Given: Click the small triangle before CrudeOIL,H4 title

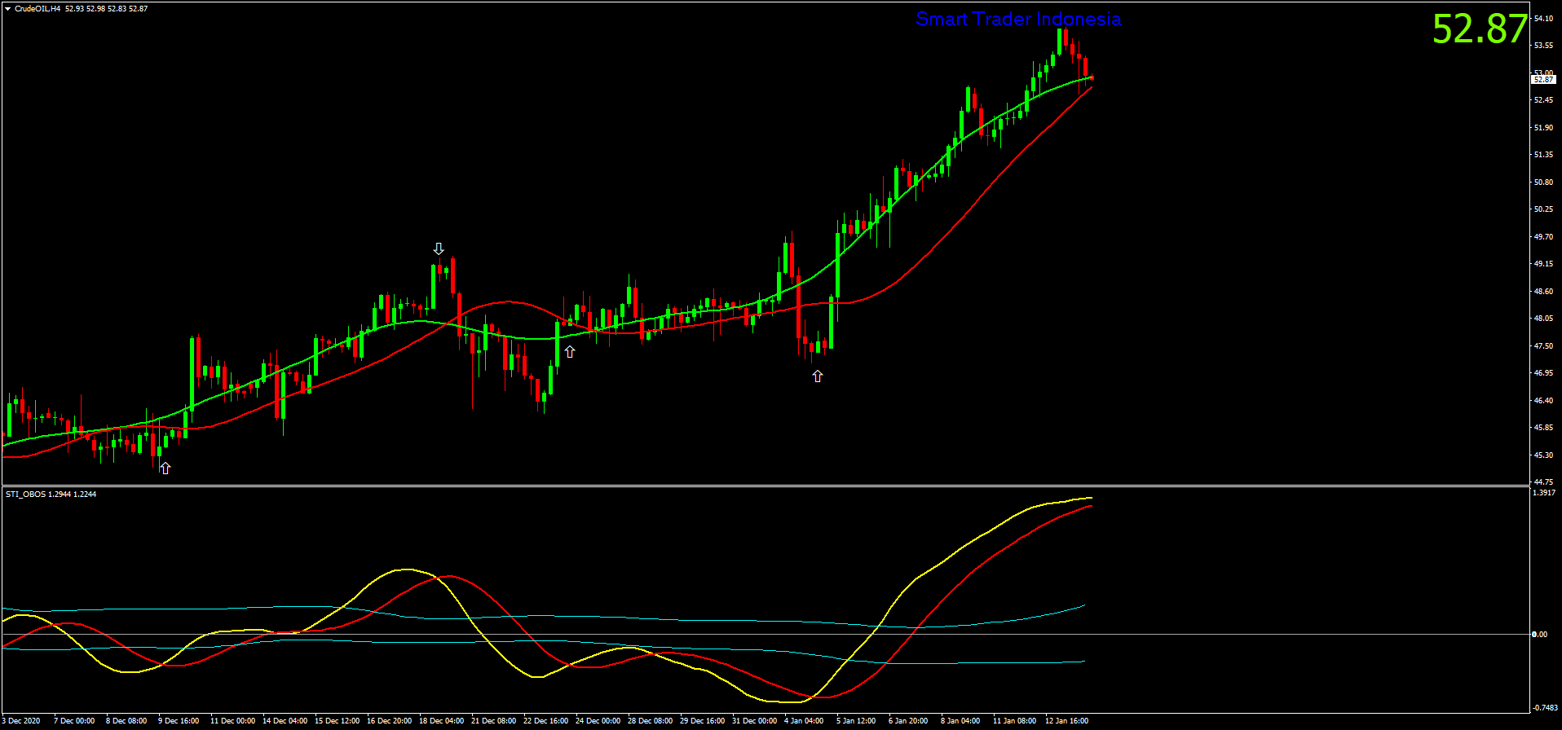Looking at the screenshot, I should pyautogui.click(x=7, y=8).
